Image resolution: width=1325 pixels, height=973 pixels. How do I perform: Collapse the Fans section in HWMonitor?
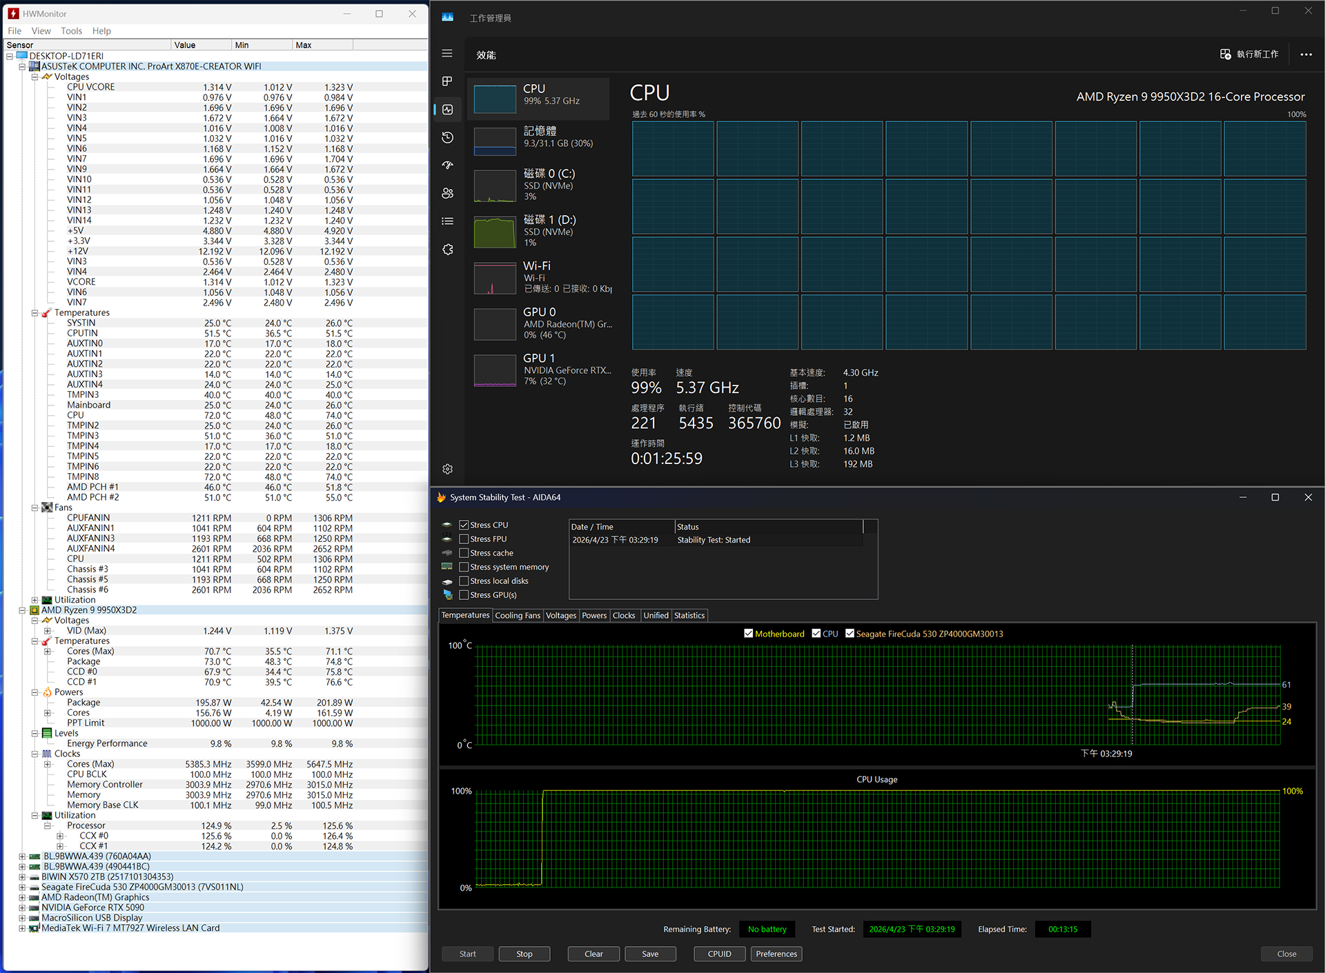click(x=35, y=508)
